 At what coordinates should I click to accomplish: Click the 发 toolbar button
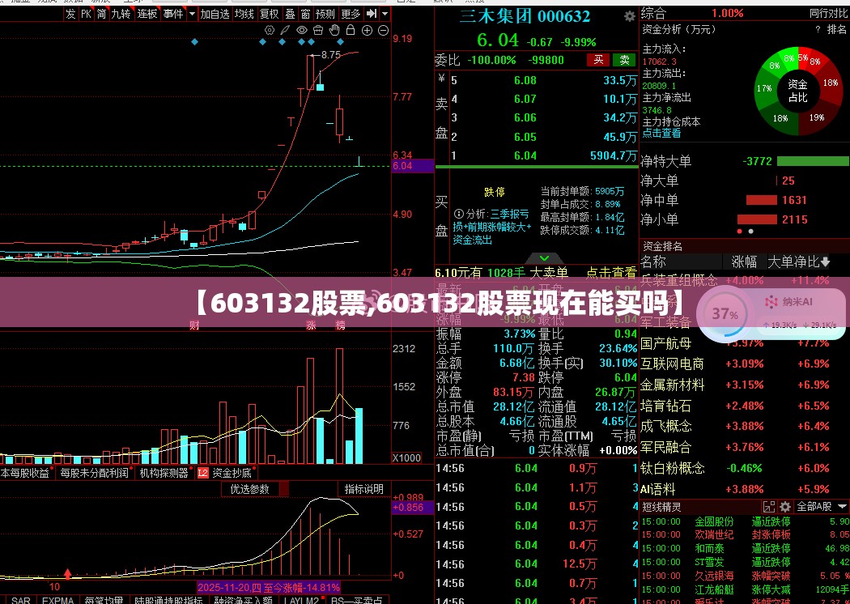click(70, 14)
